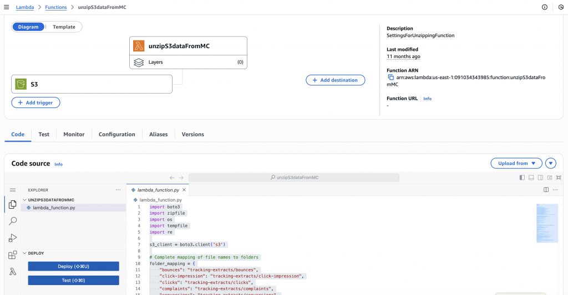568x295 pixels.
Task: Click the Deploy button
Action: [x=74, y=266]
